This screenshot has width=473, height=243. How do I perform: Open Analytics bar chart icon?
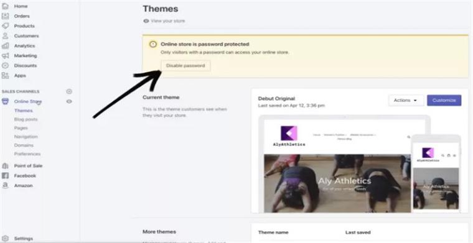pyautogui.click(x=5, y=46)
